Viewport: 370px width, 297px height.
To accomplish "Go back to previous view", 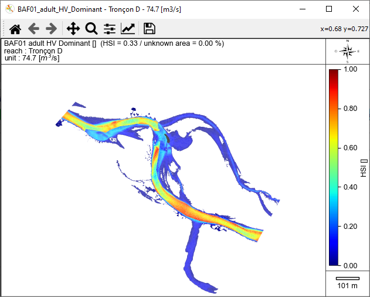I will click(34, 29).
